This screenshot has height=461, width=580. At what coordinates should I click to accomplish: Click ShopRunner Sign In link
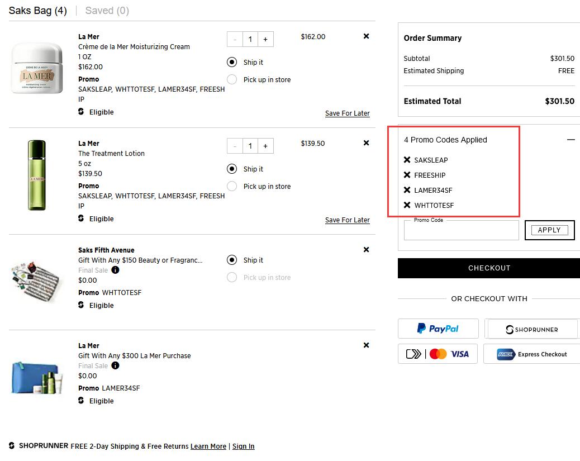(244, 446)
